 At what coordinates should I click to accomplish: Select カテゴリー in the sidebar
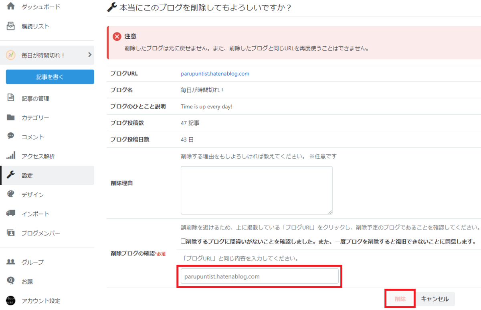tap(36, 118)
